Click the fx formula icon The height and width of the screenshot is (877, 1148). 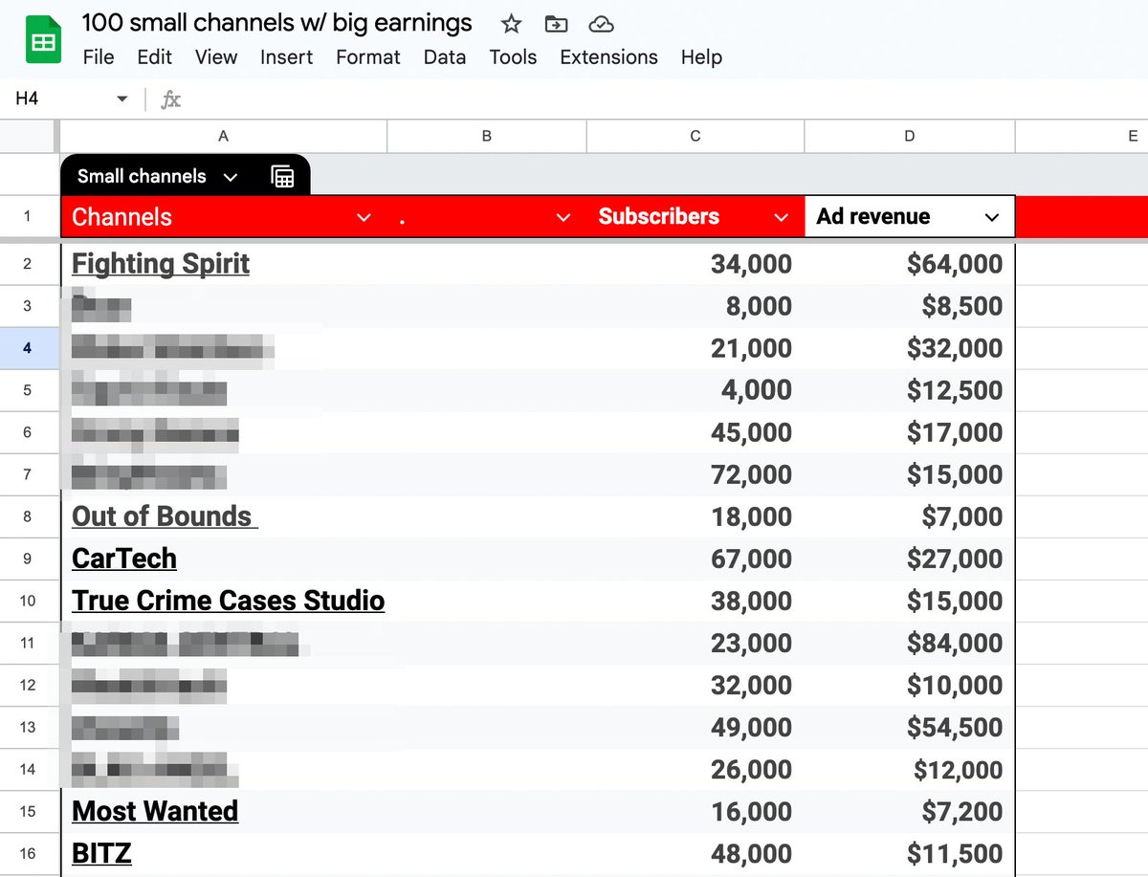coord(170,99)
